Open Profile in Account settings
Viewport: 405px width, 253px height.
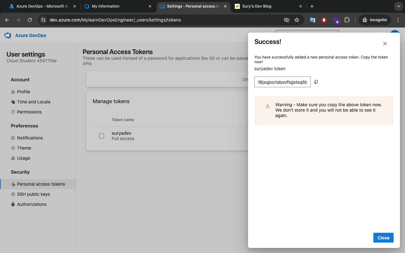[23, 92]
